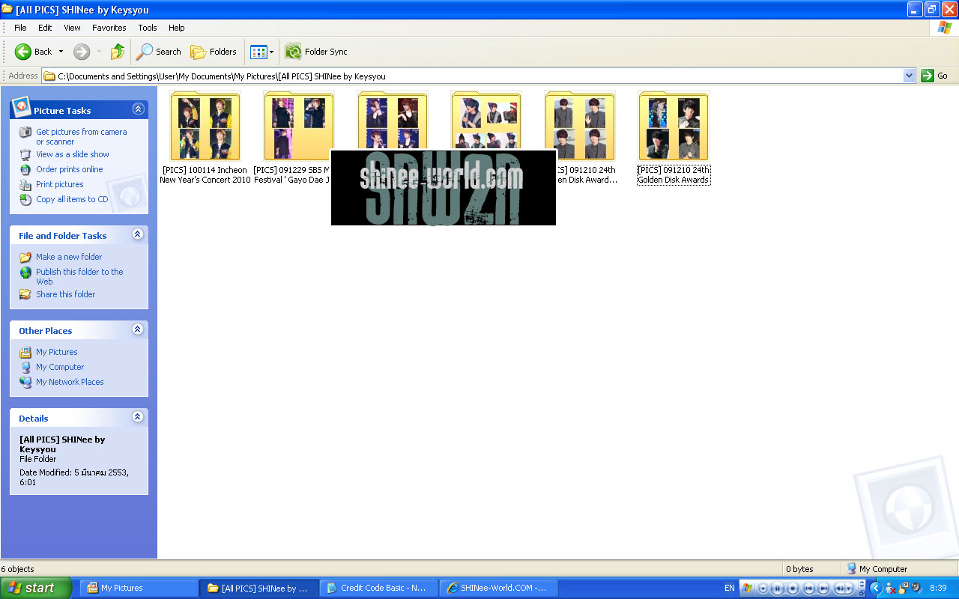Open the Search pane from the toolbar
The image size is (959, 599).
click(159, 52)
